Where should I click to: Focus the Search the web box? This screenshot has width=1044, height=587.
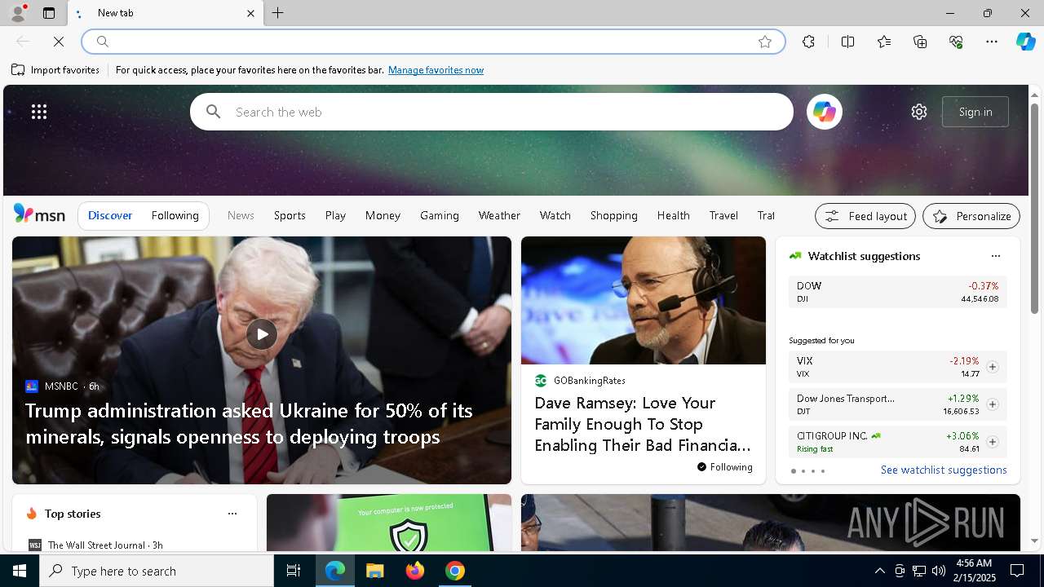click(492, 112)
